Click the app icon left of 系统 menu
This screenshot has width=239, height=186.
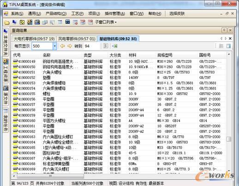click(x=6, y=14)
